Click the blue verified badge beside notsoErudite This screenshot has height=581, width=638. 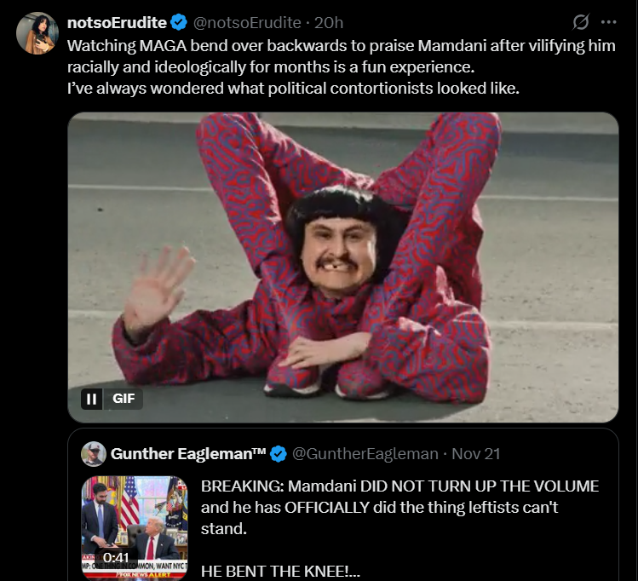pyautogui.click(x=179, y=22)
